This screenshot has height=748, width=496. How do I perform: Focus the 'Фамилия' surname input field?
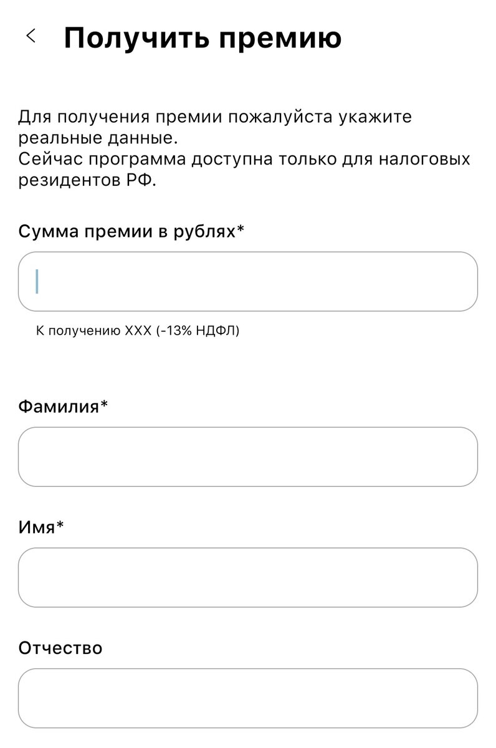pyautogui.click(x=248, y=457)
